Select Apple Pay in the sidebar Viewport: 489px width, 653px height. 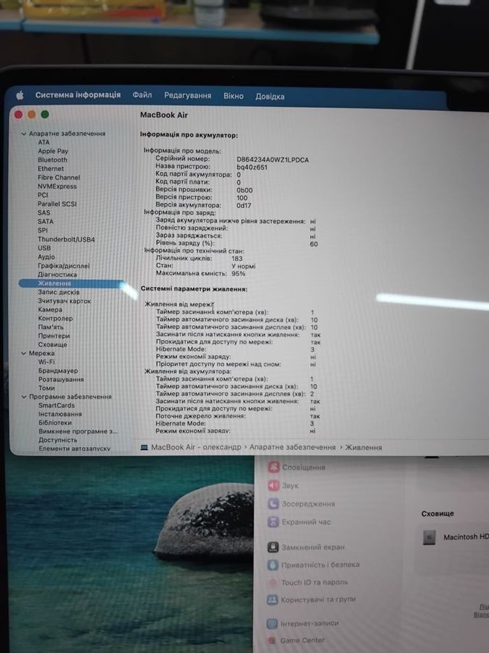click(53, 150)
